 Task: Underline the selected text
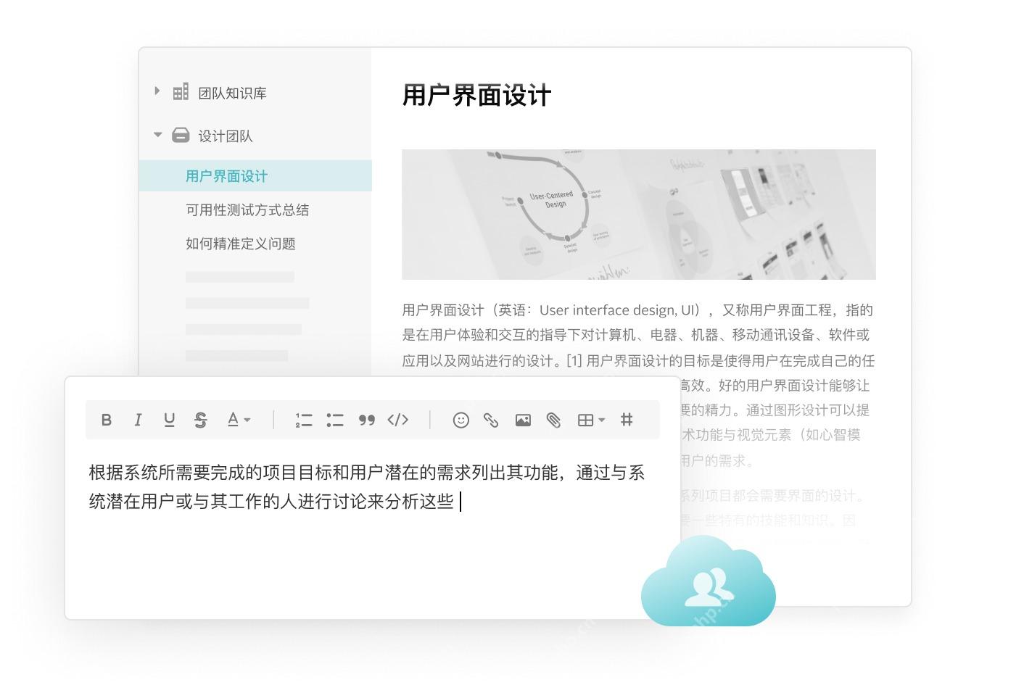[x=169, y=420]
